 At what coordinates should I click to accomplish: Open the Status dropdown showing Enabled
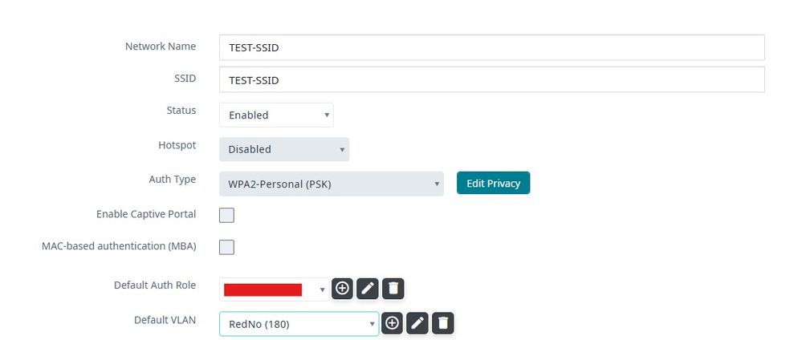click(276, 115)
